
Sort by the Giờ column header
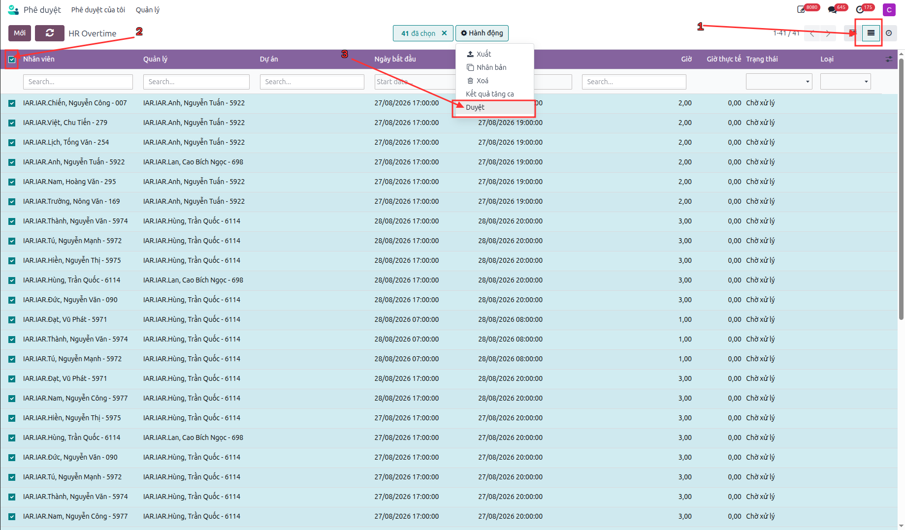[686, 59]
